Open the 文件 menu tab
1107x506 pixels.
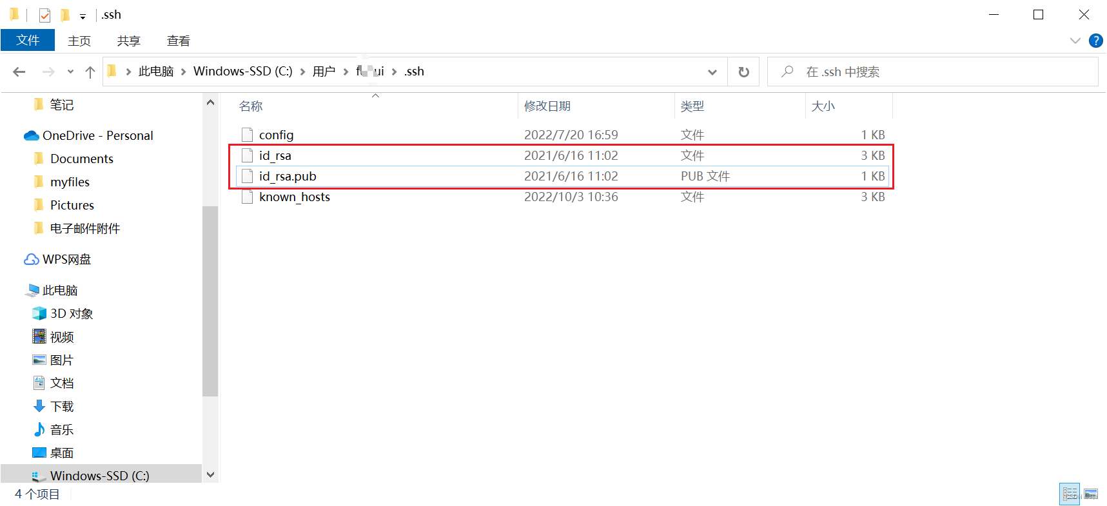point(28,40)
